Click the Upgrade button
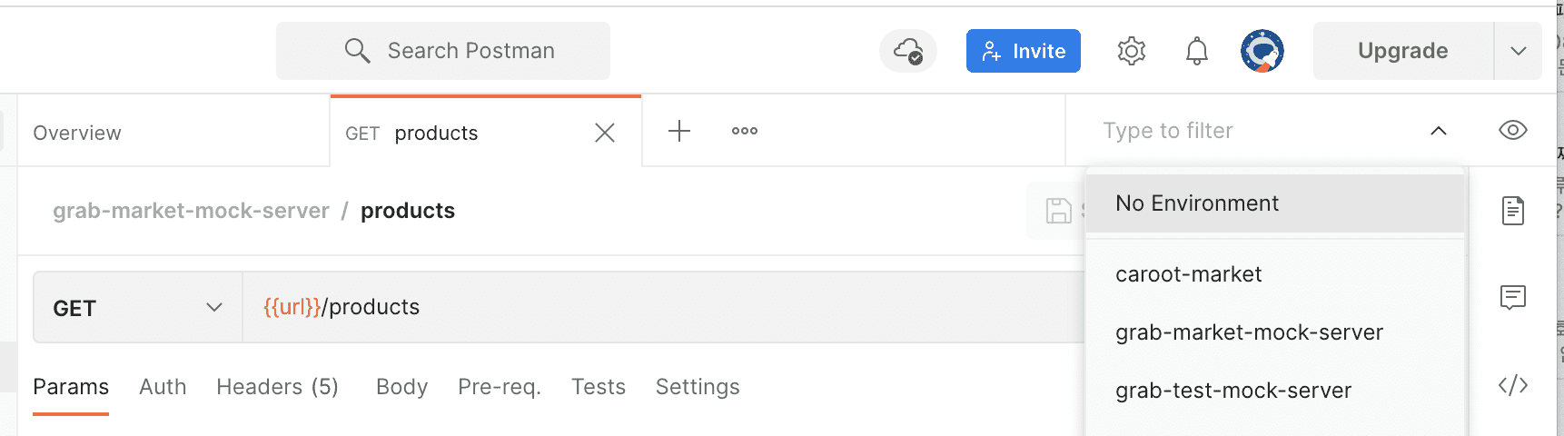Screen dimensions: 1564x436 [1402, 51]
